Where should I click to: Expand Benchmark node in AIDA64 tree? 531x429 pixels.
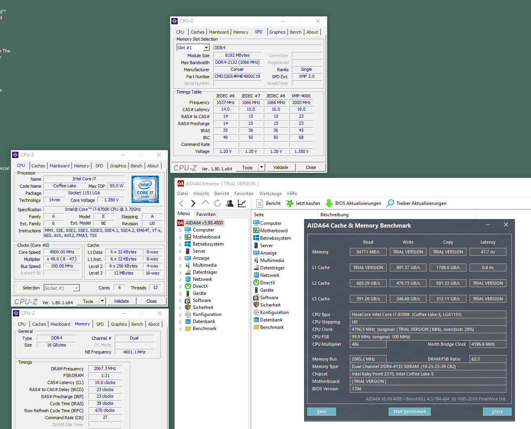[x=180, y=329]
